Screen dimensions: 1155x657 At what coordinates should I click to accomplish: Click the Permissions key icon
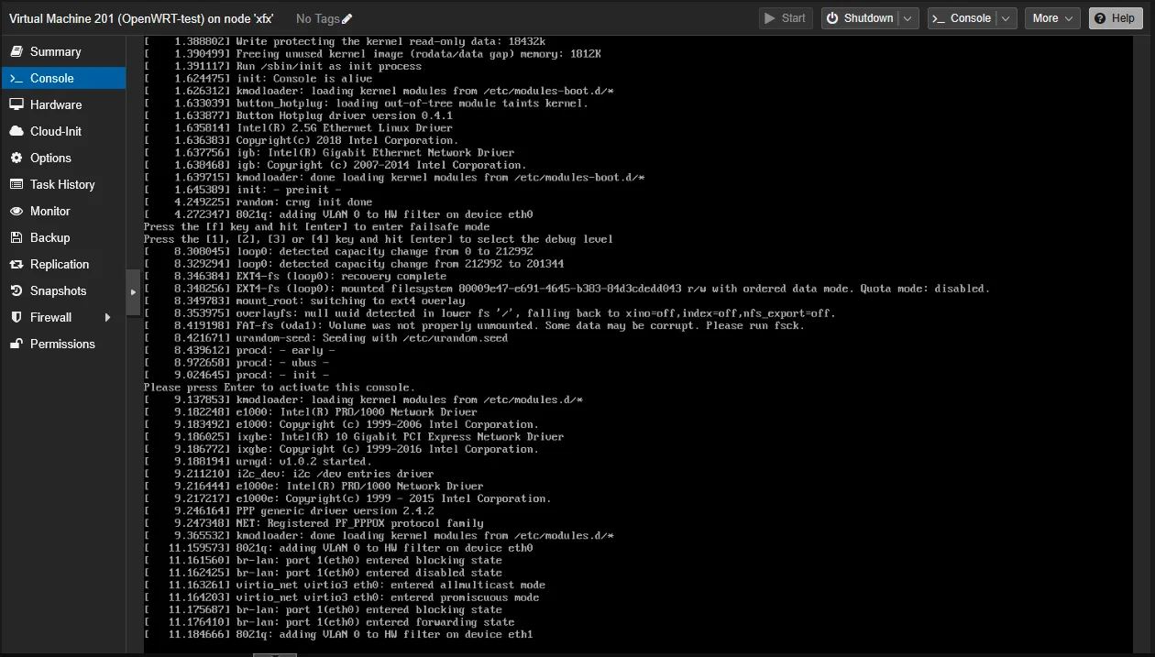pyautogui.click(x=16, y=344)
